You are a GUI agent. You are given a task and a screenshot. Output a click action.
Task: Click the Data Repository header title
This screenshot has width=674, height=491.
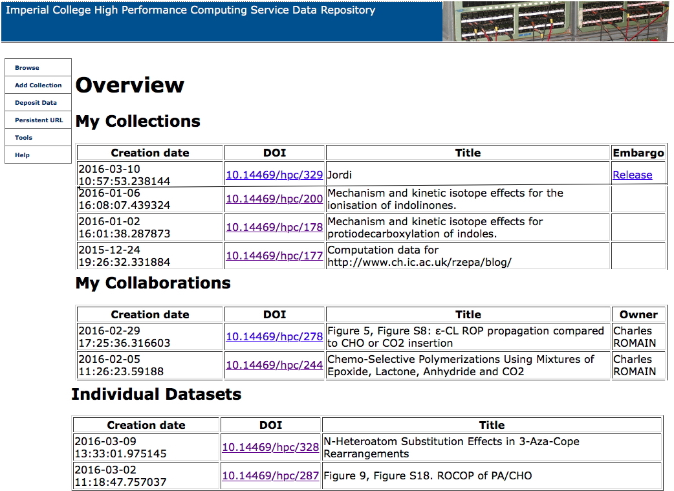tap(190, 10)
